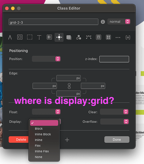Screen dimensions: 144x164
Task: Choose Inline Block from Display menu
Action: (x=44, y=134)
